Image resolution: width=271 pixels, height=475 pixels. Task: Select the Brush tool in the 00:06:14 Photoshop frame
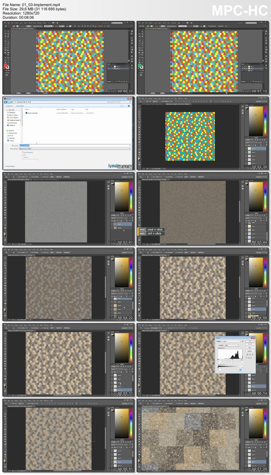(x=139, y=351)
